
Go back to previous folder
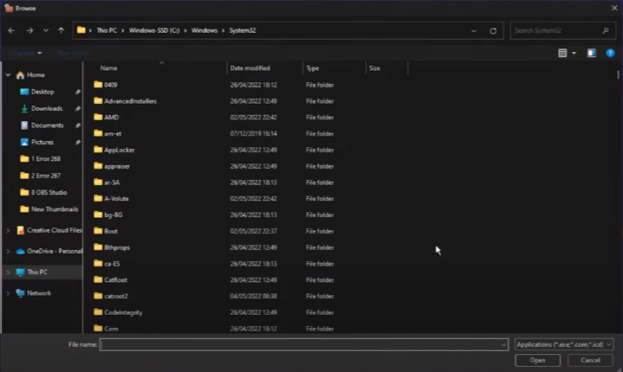(11, 30)
